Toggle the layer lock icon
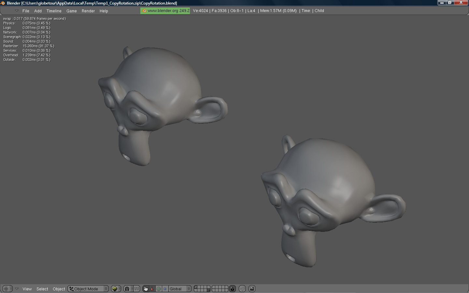This screenshot has width=469, height=293. click(x=232, y=289)
